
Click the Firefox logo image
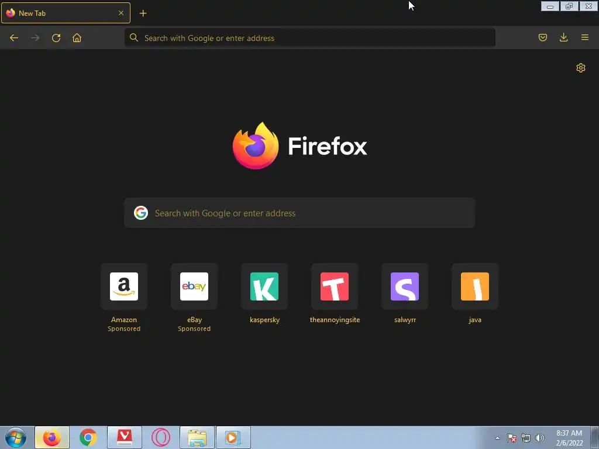256,146
